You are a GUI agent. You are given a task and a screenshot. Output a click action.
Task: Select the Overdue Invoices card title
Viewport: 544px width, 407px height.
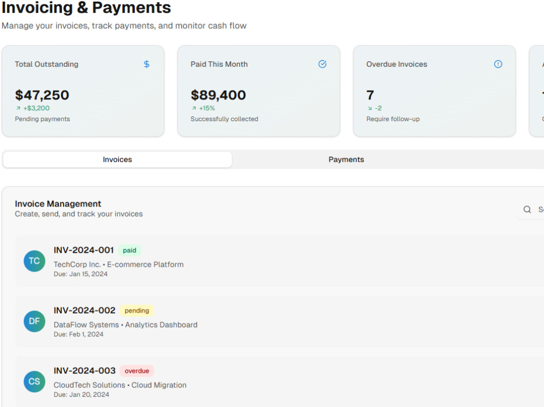point(397,64)
